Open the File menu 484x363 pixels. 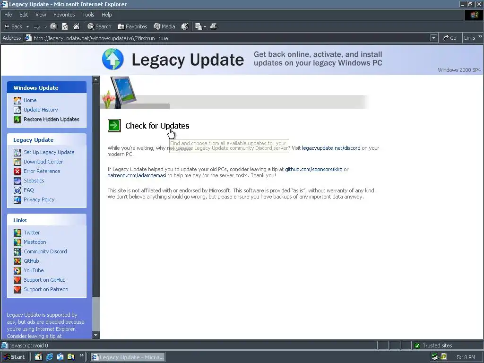(8, 15)
